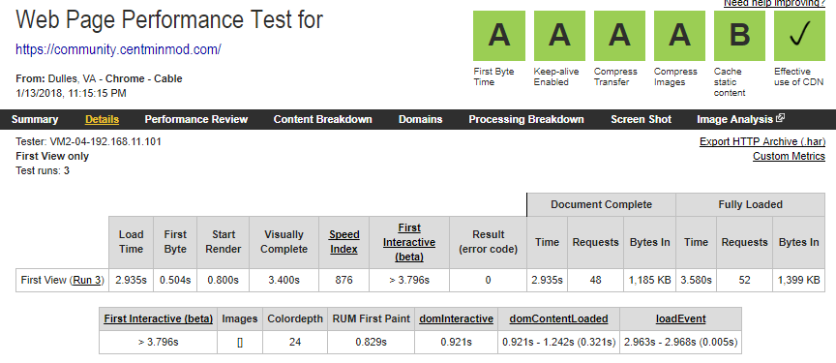The width and height of the screenshot is (836, 363).
Task: Click the domContentLoaded header link
Action: pyautogui.click(x=558, y=318)
